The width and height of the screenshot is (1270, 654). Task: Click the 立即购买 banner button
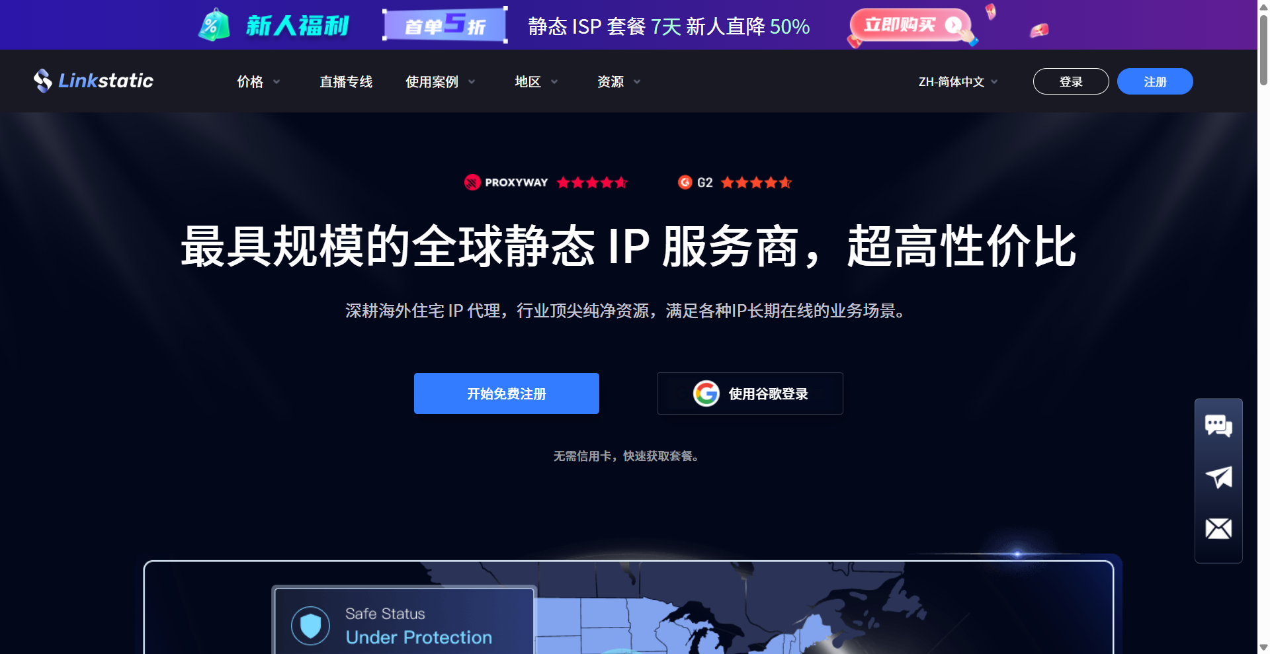pyautogui.click(x=910, y=25)
